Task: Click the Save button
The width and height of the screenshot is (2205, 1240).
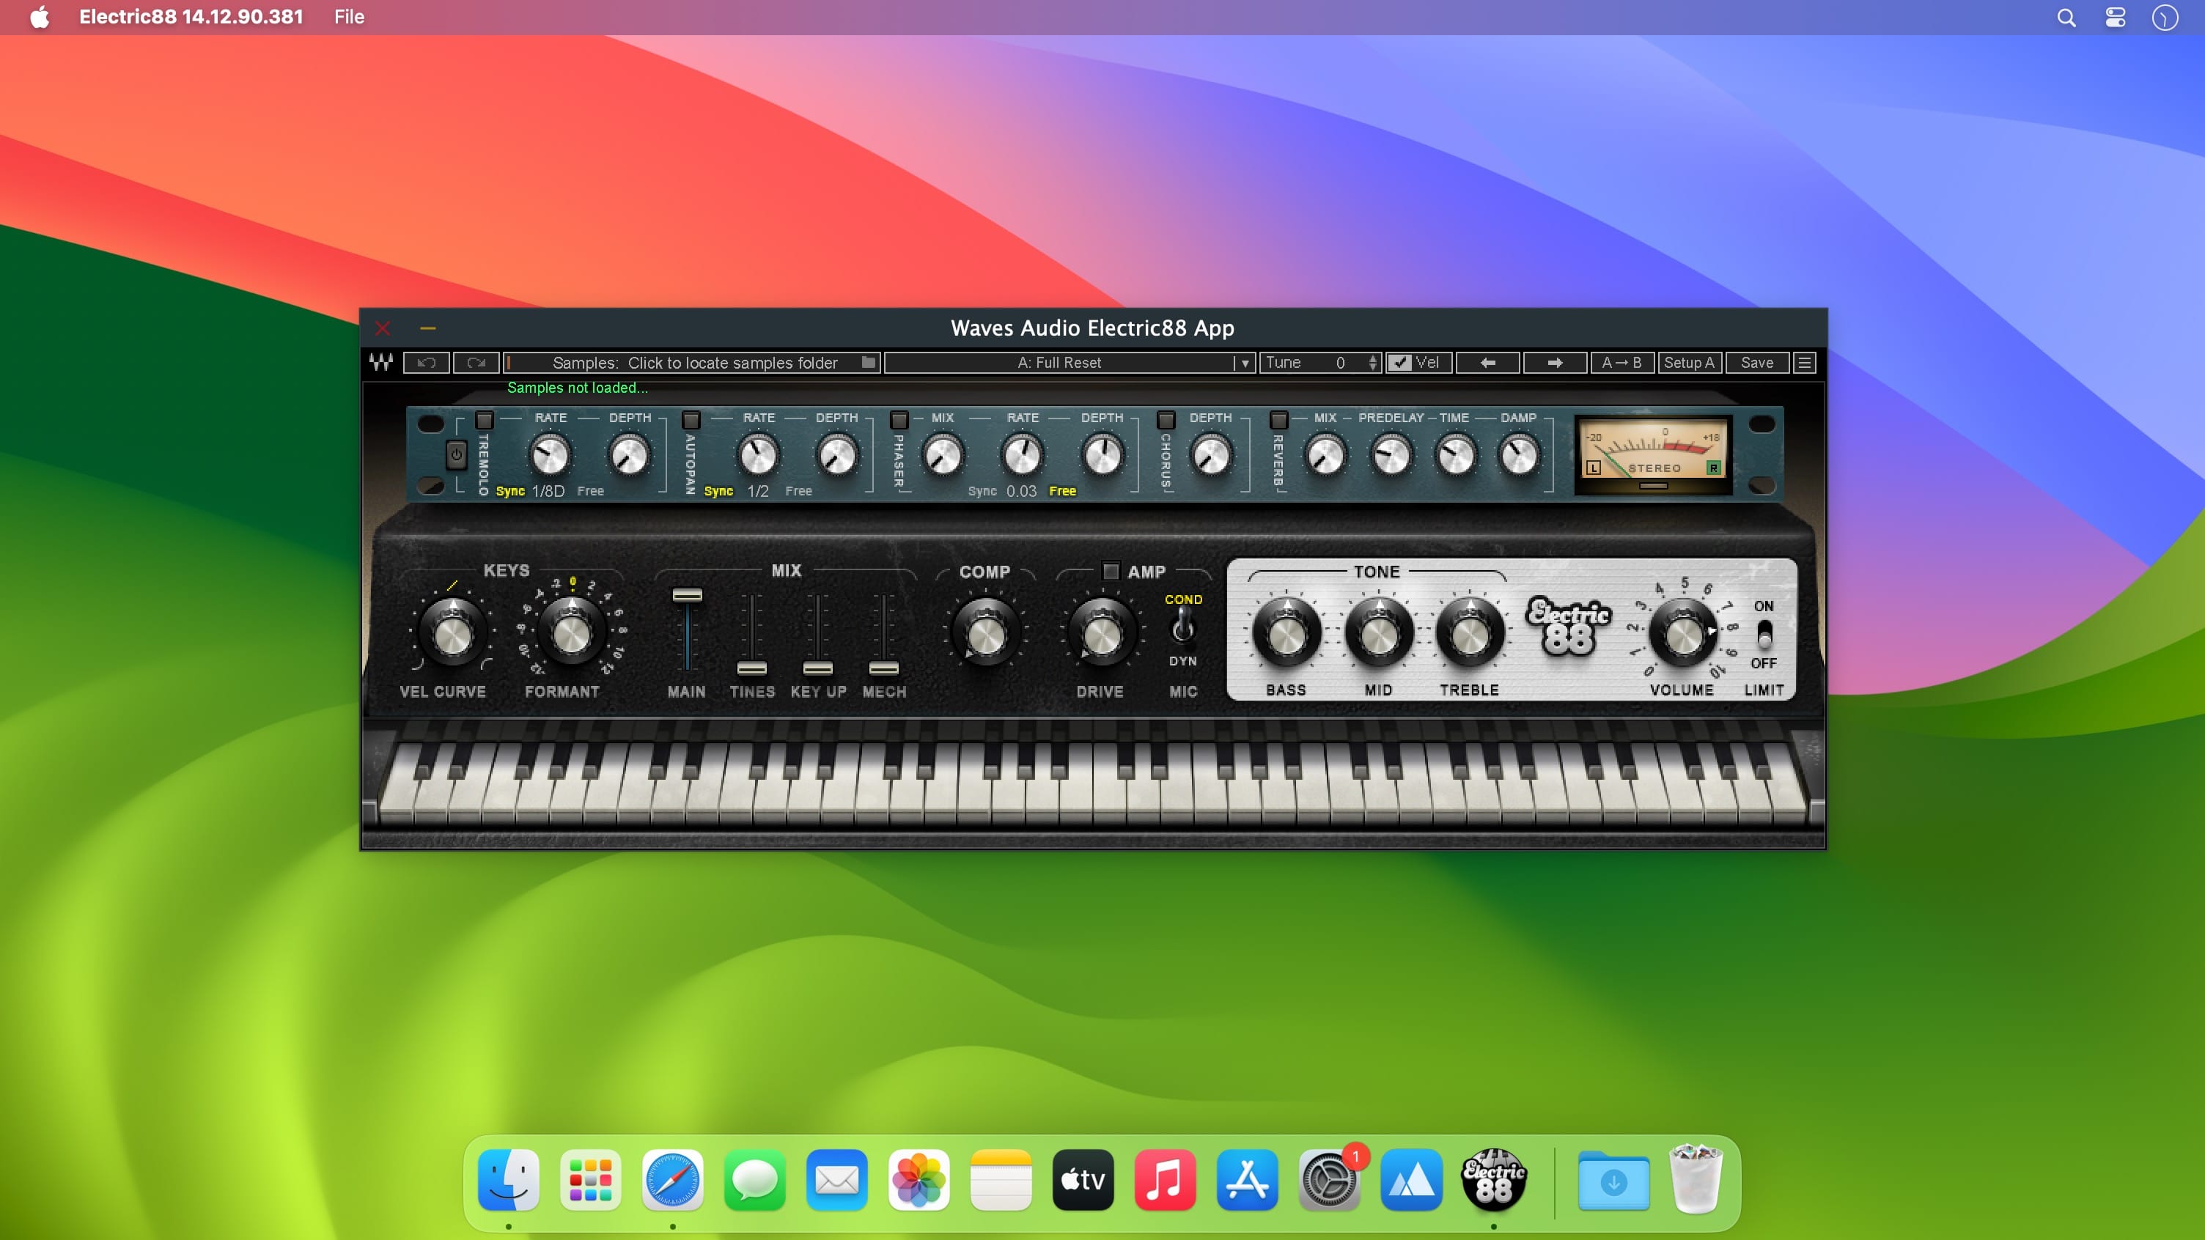Action: point(1756,362)
